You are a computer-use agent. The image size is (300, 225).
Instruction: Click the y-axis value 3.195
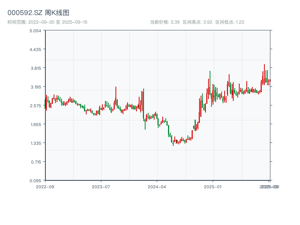[x=36, y=87]
